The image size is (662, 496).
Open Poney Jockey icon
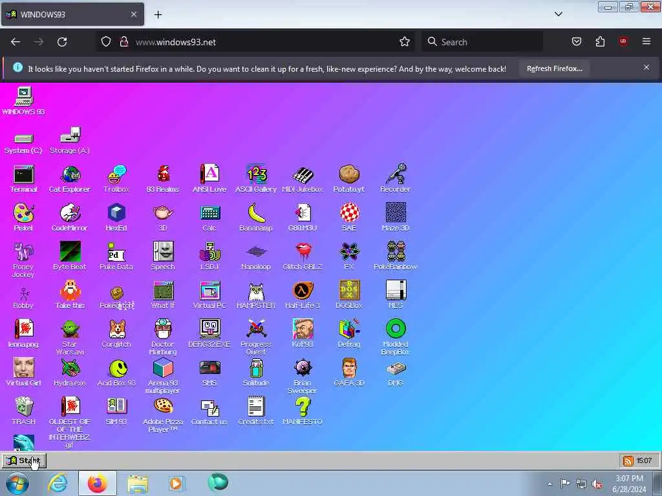(23, 259)
